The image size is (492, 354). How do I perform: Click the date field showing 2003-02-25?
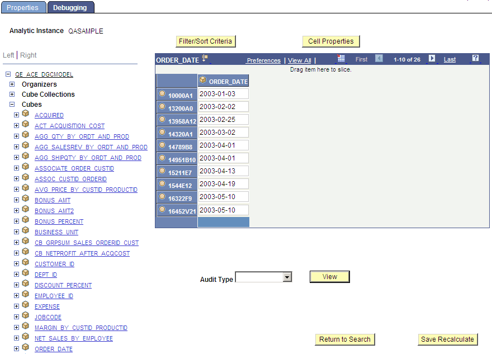[223, 119]
